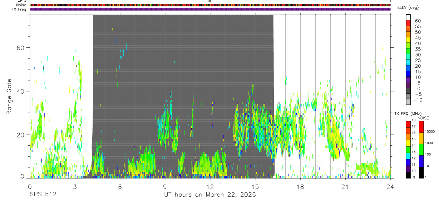Click the 'SPS b12' label
The width and height of the screenshot is (439, 202).
(43, 195)
